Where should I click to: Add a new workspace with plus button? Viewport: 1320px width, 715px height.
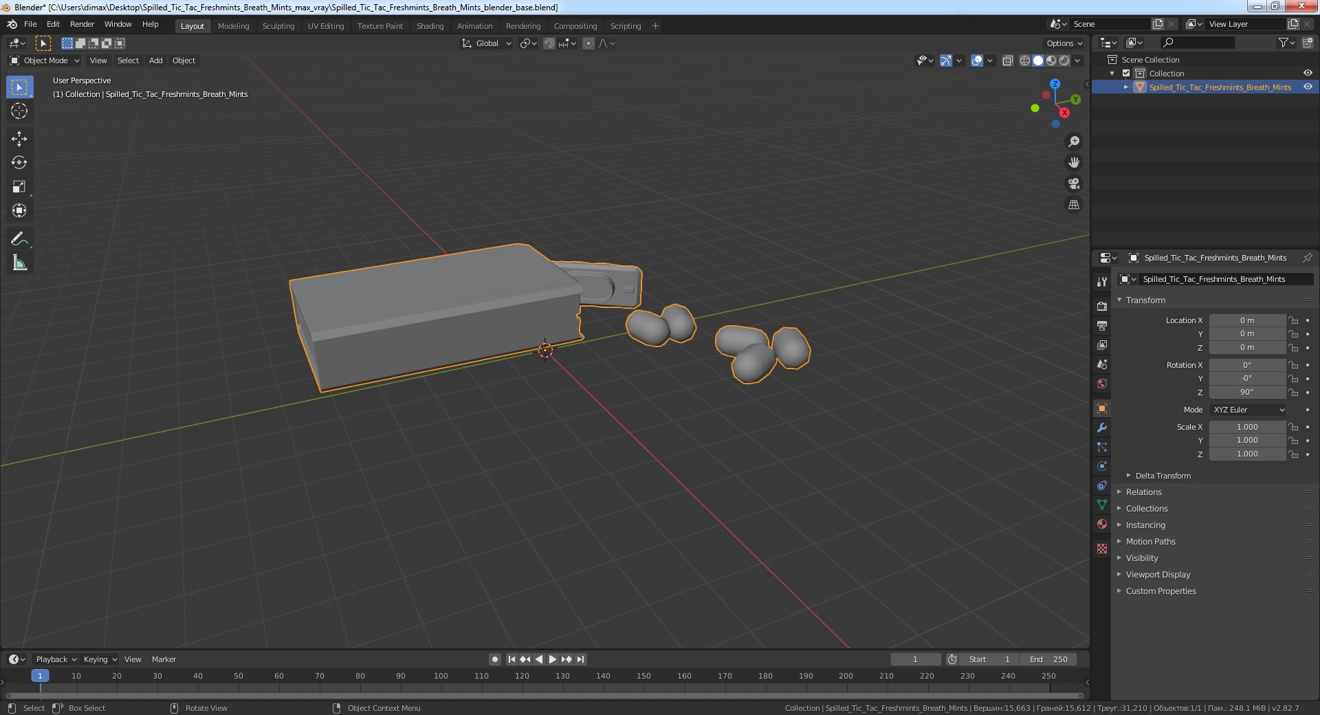coord(655,26)
